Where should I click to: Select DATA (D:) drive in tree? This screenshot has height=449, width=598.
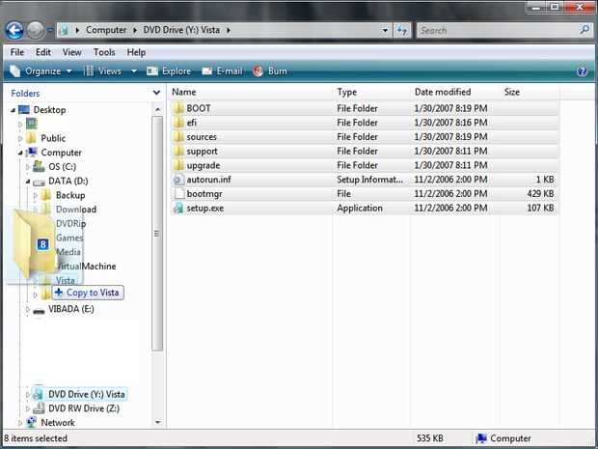tap(68, 181)
